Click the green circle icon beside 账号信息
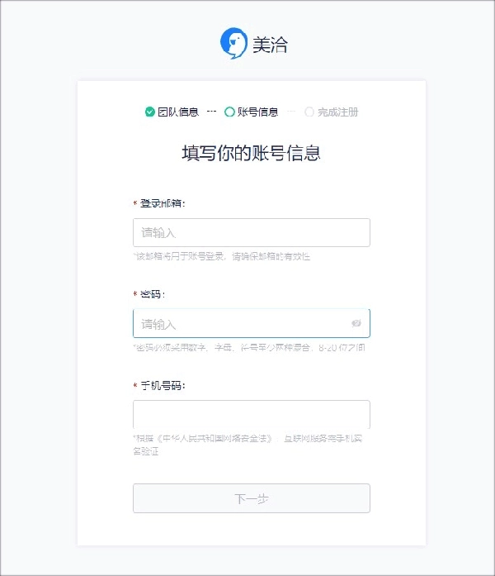Viewport: 495px width, 576px height. click(x=229, y=112)
